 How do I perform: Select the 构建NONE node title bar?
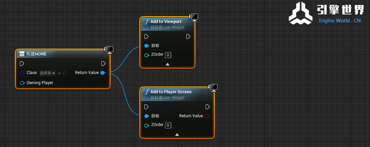[x=51, y=54]
